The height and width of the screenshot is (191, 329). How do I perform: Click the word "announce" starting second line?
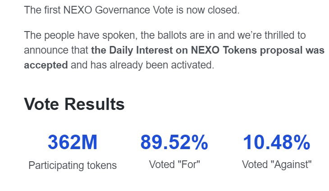[x=46, y=50]
